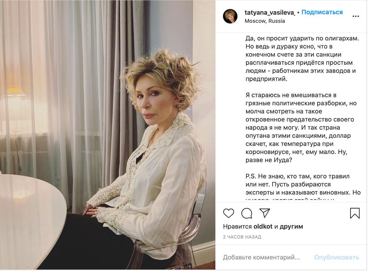
Task: Click the post photo of the seated woman
Action: (x=108, y=135)
